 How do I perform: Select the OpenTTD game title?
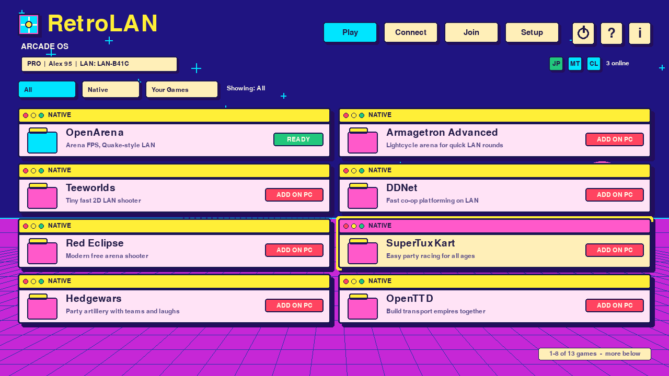(410, 299)
